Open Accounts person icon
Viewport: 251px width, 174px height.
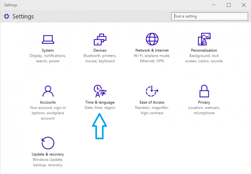click(x=48, y=91)
